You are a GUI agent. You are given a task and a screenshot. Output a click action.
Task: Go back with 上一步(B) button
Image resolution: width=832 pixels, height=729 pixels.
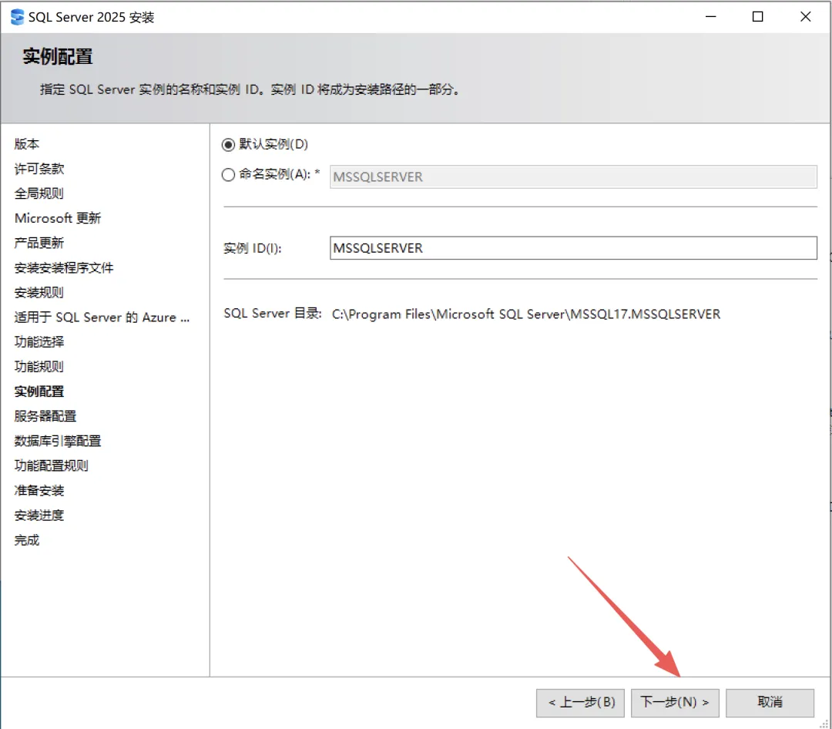[581, 703]
